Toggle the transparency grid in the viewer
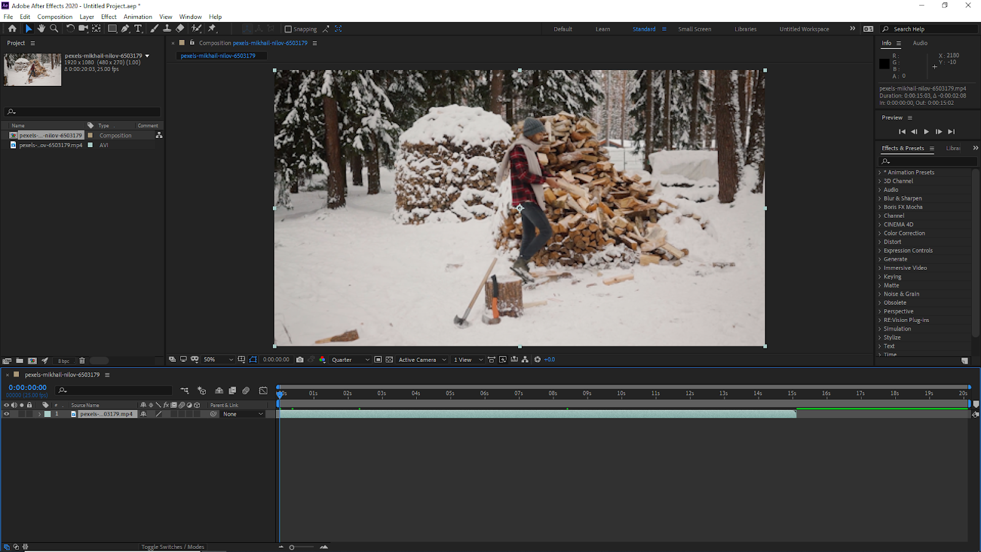 [389, 359]
